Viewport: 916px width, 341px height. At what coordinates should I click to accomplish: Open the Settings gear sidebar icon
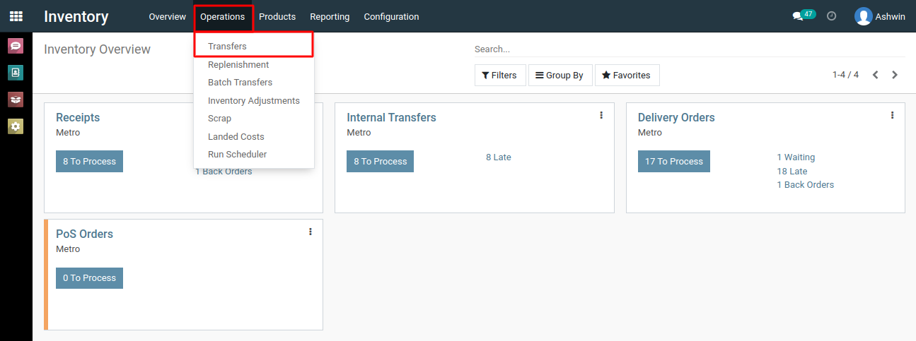click(x=16, y=126)
